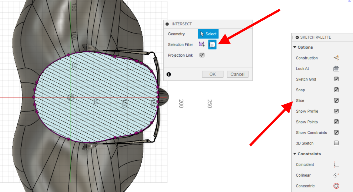Open the info tooltip in Intersect dialog

pyautogui.click(x=169, y=74)
